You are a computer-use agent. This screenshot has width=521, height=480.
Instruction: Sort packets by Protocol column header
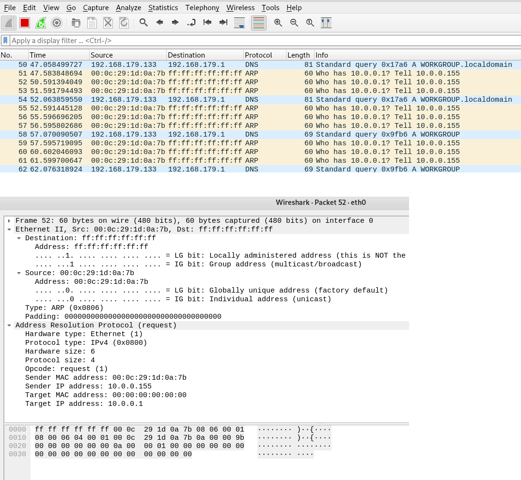[x=258, y=55]
